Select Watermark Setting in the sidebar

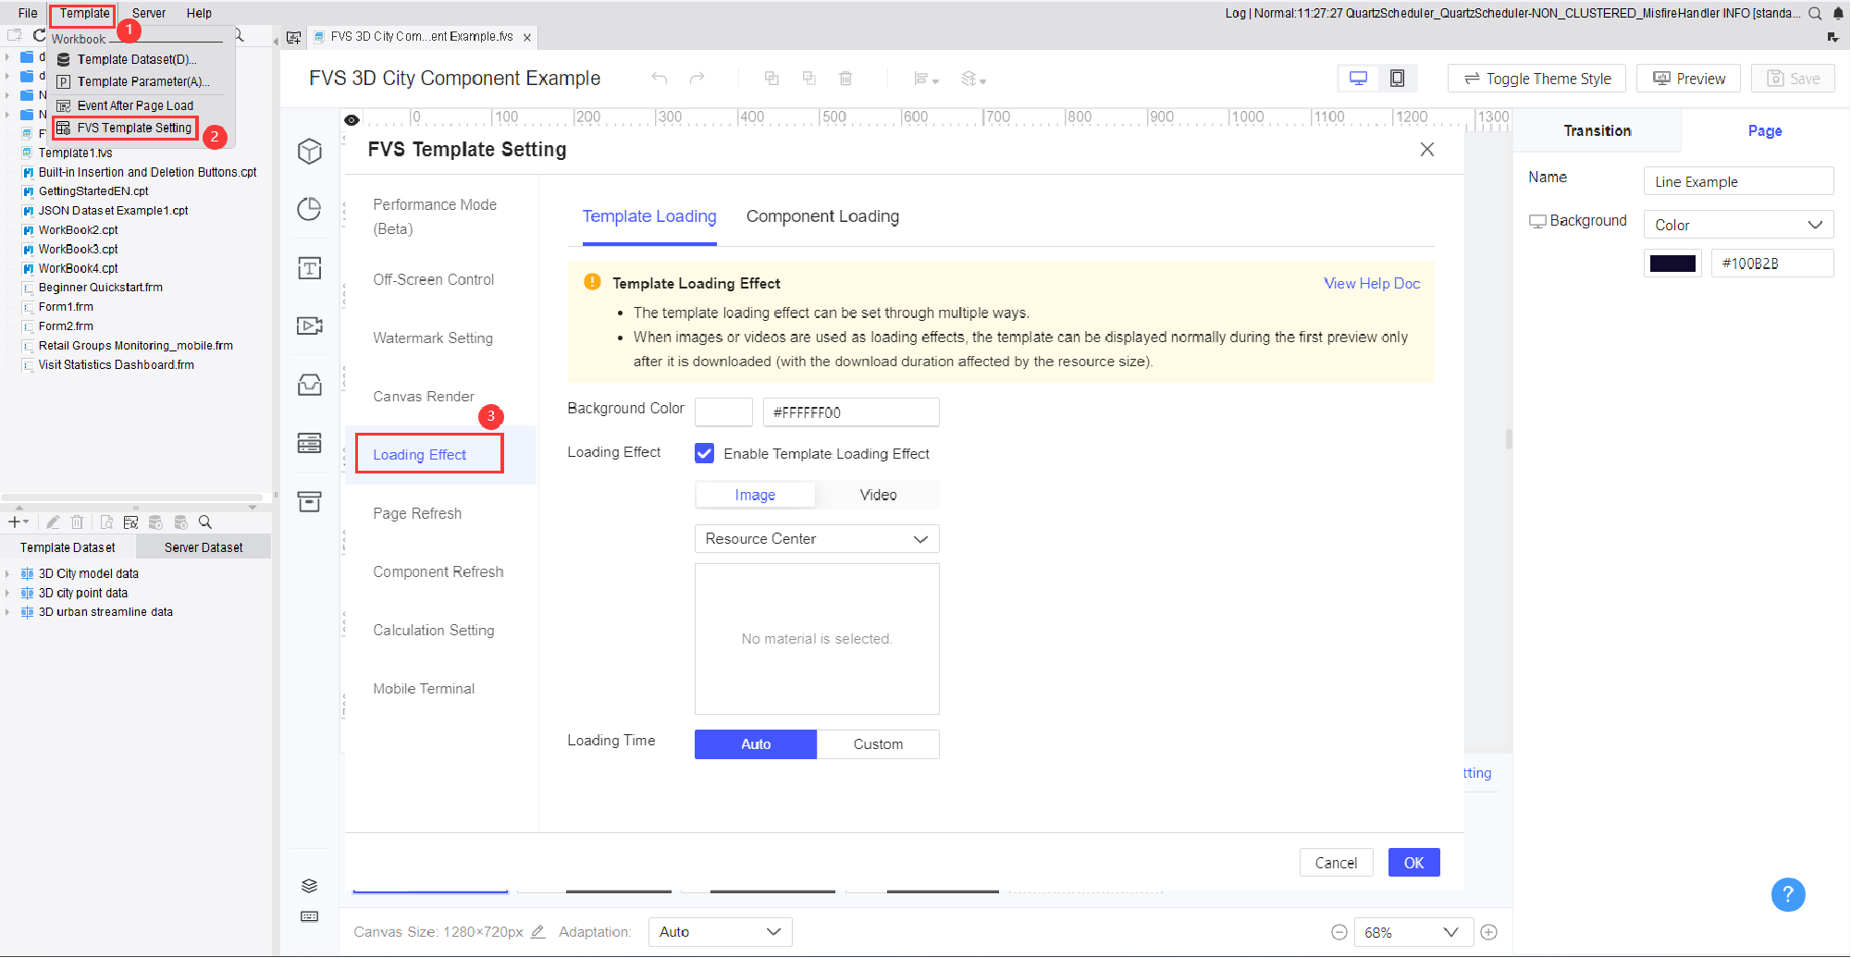tap(433, 338)
